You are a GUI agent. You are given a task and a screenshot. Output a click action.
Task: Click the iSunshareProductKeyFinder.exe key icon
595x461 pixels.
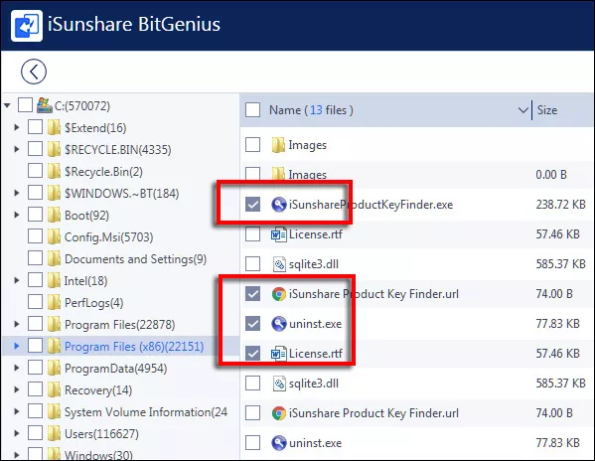point(279,205)
